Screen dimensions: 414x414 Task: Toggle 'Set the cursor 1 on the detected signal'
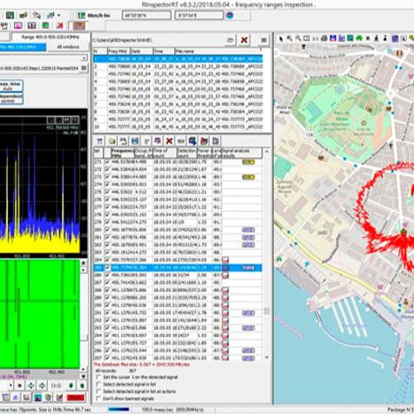coord(98,377)
